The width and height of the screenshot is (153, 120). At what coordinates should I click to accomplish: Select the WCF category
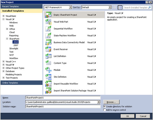(x=11, y=55)
